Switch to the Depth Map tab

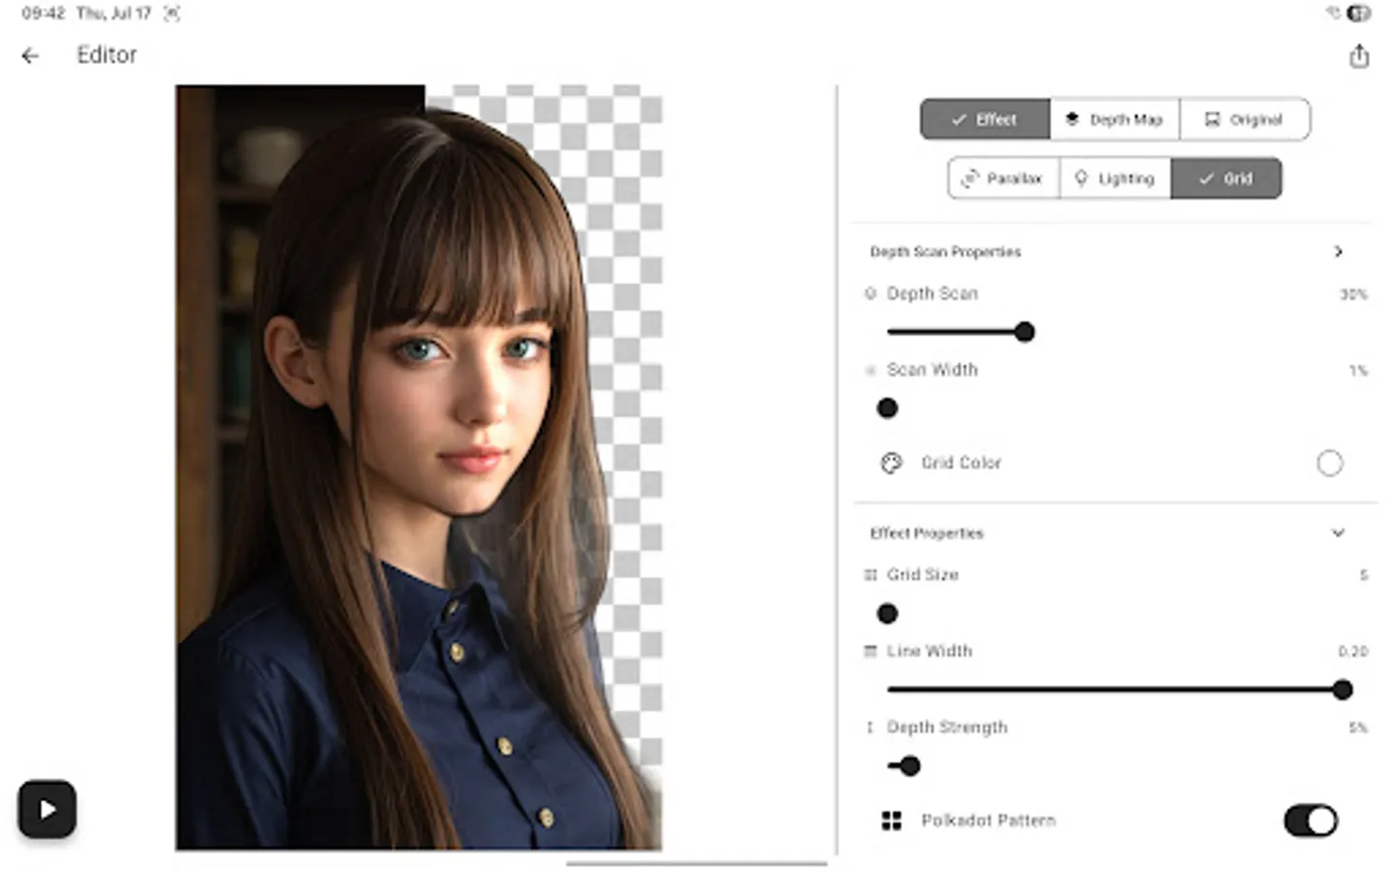(x=1114, y=119)
